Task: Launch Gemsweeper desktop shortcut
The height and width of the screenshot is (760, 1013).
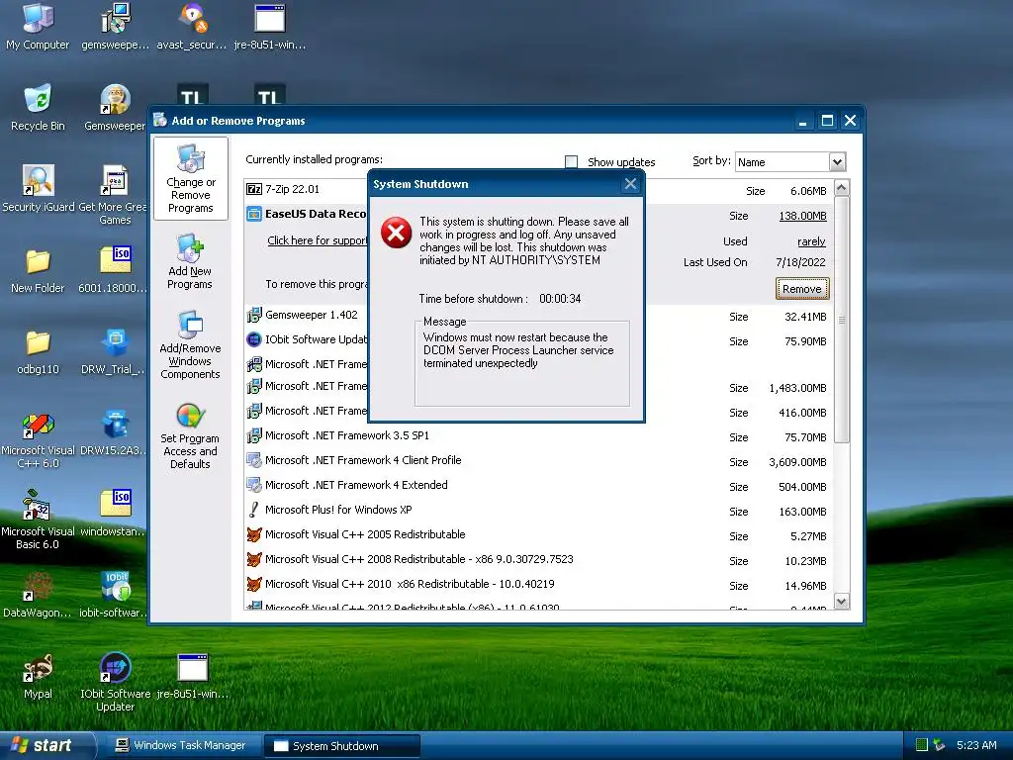Action: tap(115, 107)
